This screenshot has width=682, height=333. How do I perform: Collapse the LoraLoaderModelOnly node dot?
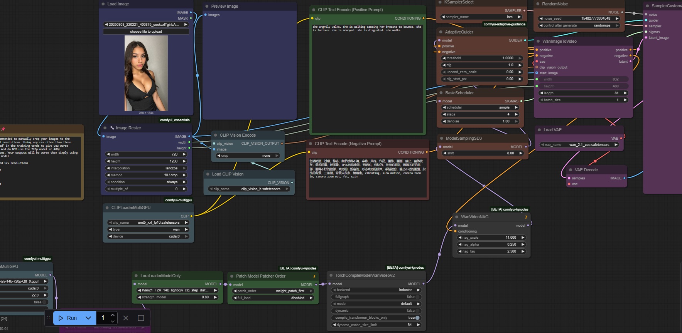pos(136,276)
